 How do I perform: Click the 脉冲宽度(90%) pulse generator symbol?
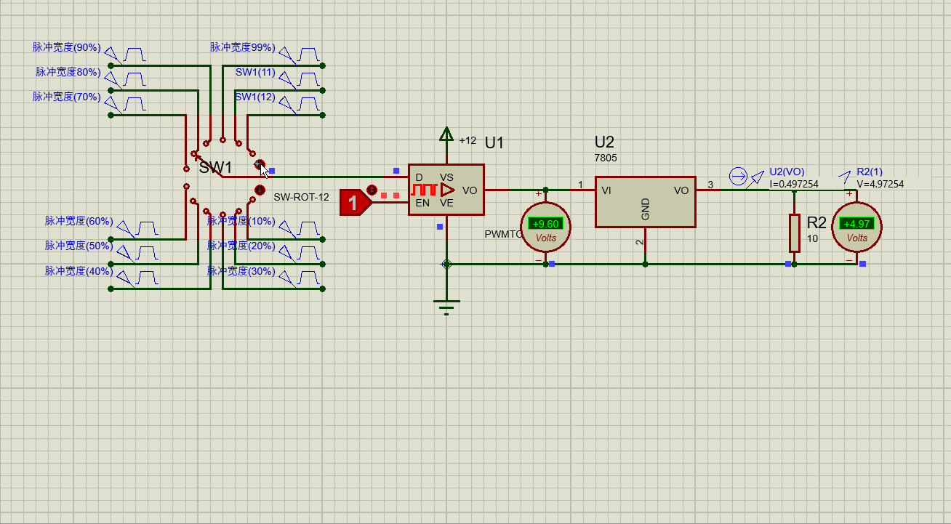(x=134, y=55)
